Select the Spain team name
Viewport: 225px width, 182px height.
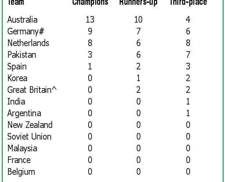[x=17, y=67]
